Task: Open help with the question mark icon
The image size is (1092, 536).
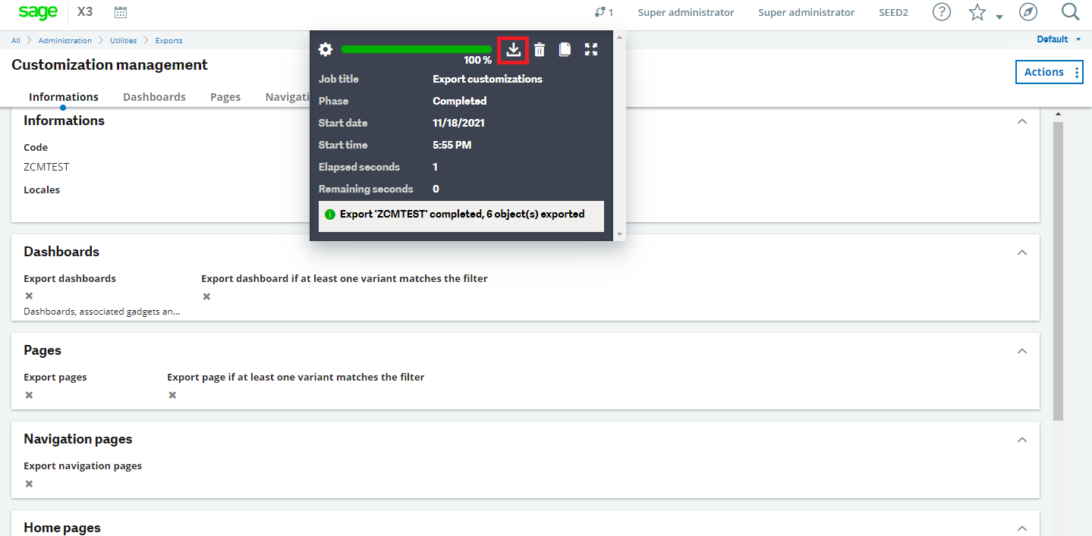Action: point(941,11)
